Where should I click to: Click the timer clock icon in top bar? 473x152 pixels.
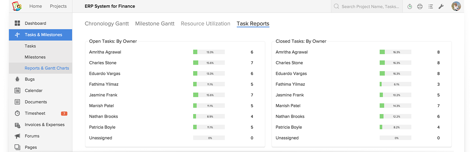pyautogui.click(x=409, y=6)
